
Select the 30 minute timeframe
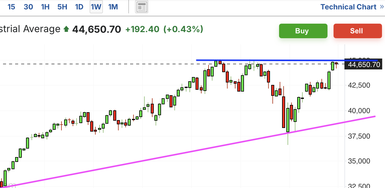point(28,7)
